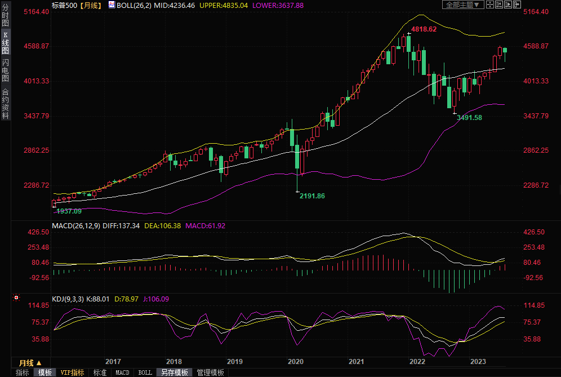The image size is (561, 377).
Task: Click the interval measurement icon in top toolbar
Action: [499, 5]
